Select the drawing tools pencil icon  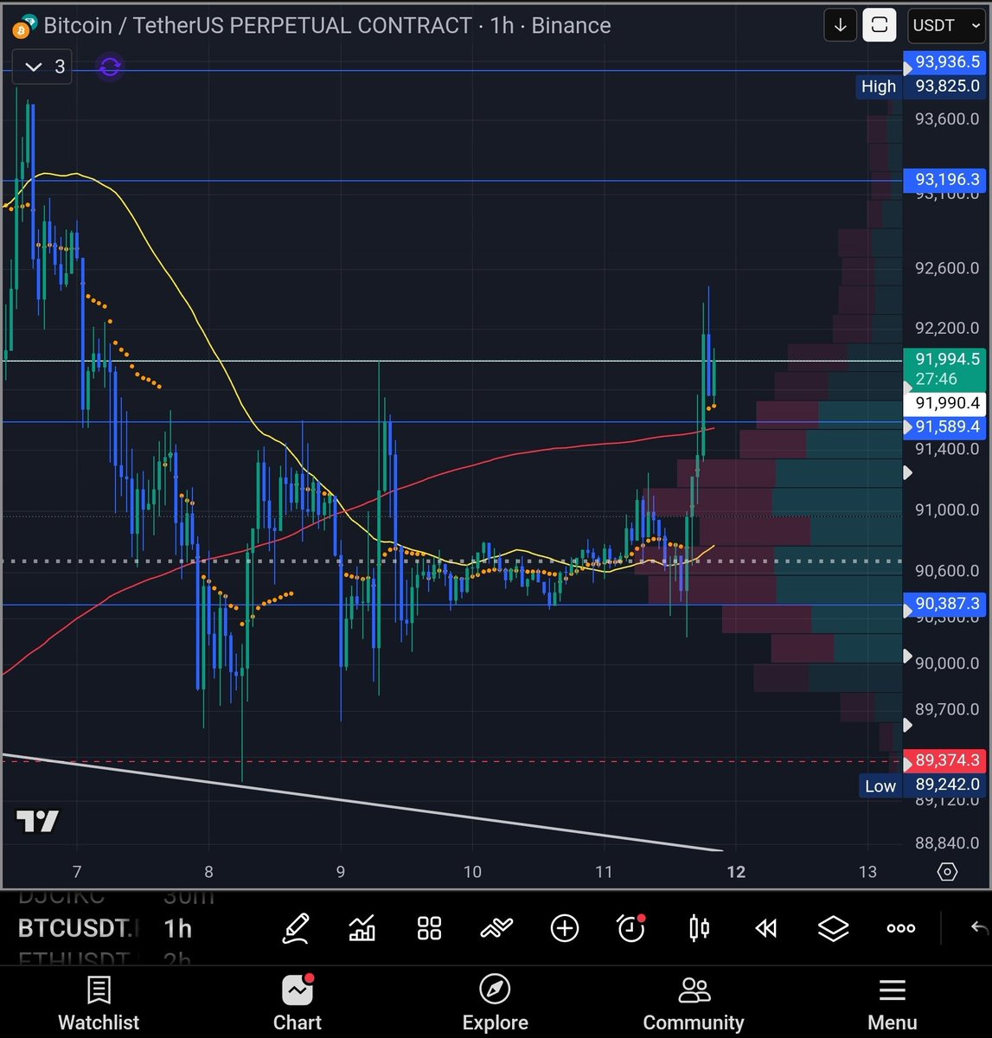(297, 927)
